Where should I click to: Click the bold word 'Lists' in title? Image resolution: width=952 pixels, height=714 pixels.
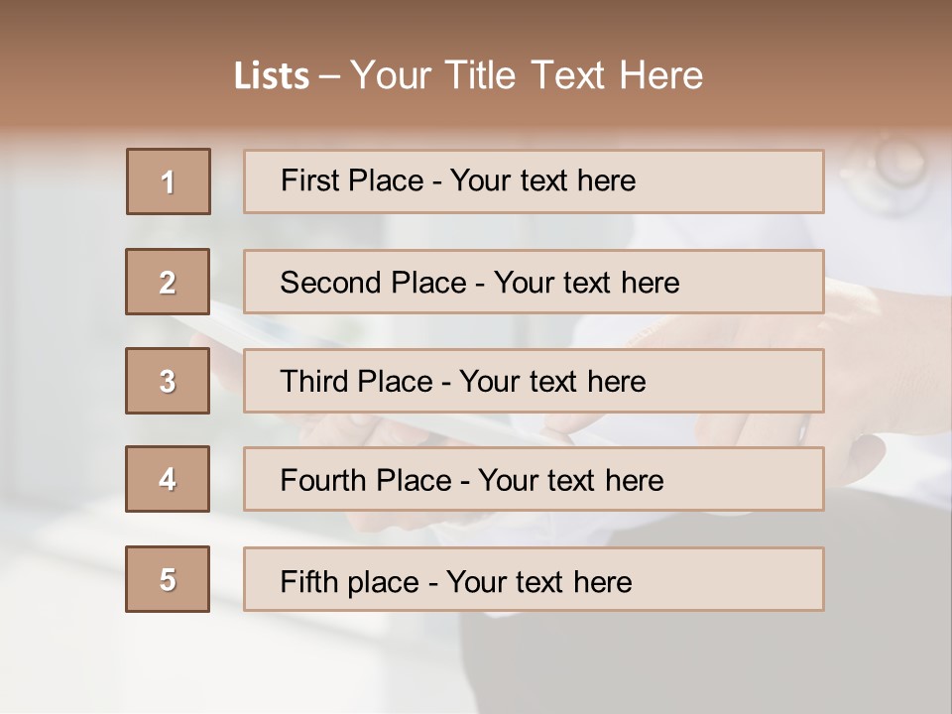pyautogui.click(x=272, y=76)
